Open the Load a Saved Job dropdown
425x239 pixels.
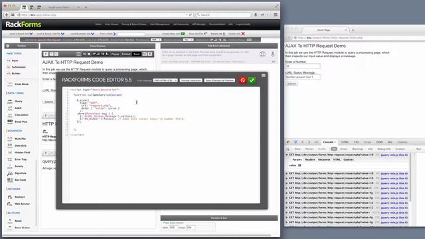(x=21, y=34)
